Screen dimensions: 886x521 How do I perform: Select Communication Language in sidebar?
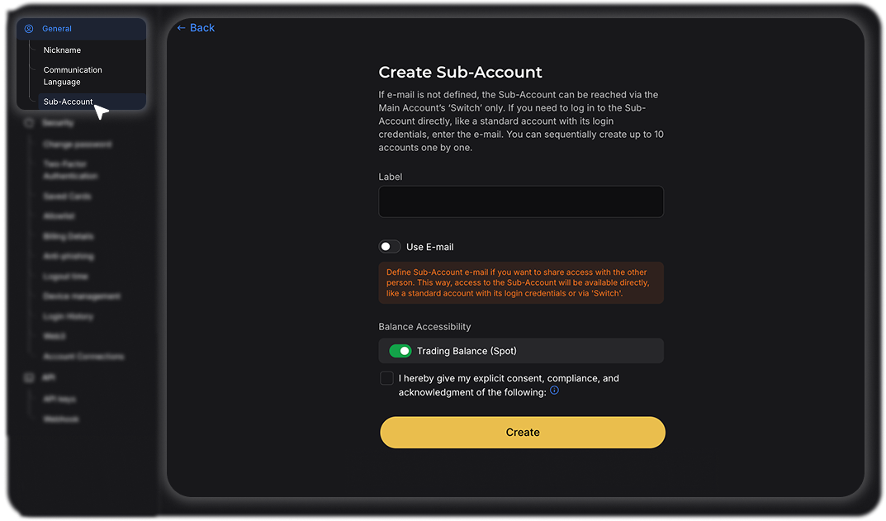click(x=73, y=76)
